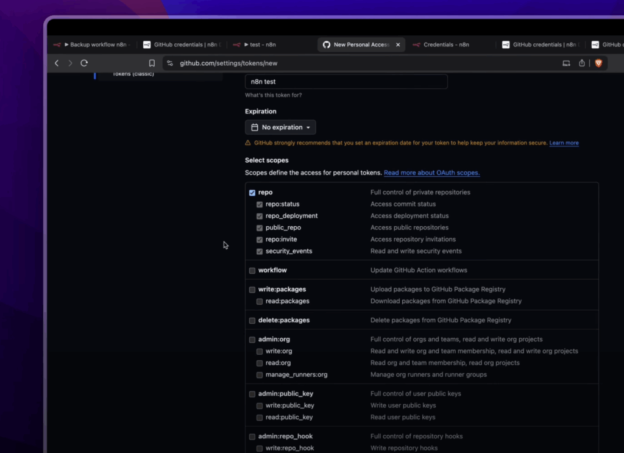Click the screen cast icon in address bar

pos(566,63)
